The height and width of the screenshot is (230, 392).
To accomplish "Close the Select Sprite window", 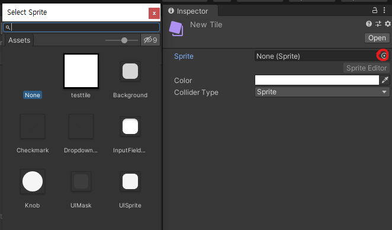I will tap(154, 13).
